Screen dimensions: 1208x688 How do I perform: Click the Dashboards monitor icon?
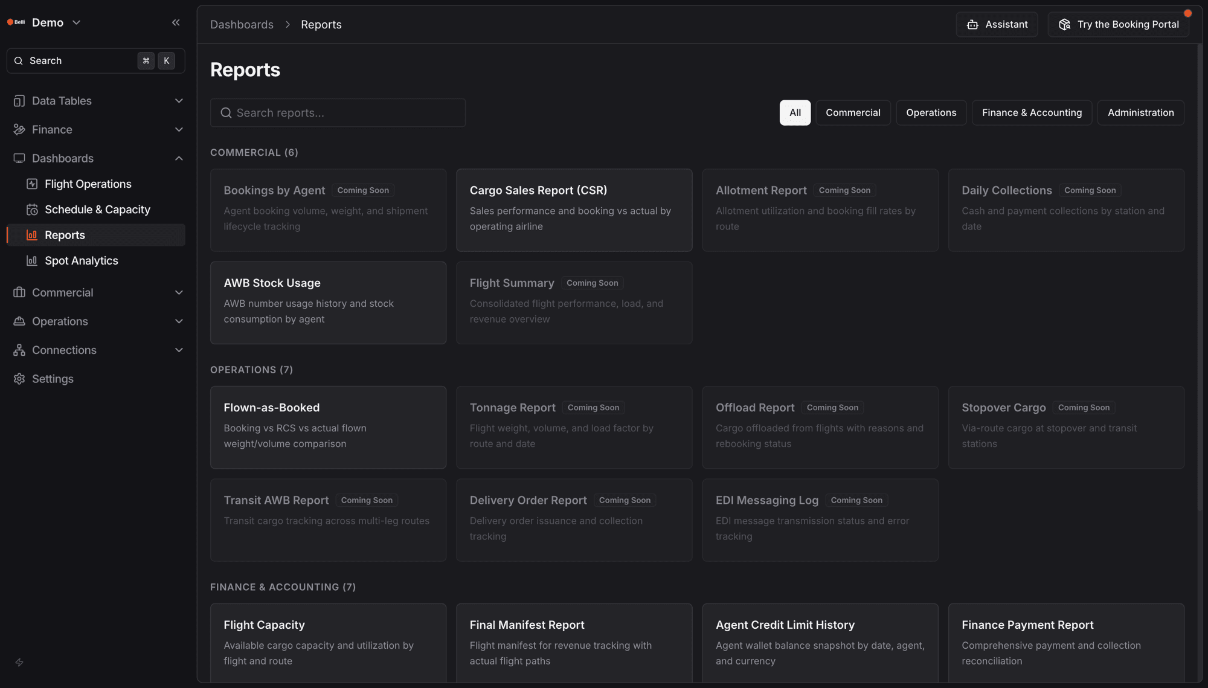pos(19,158)
